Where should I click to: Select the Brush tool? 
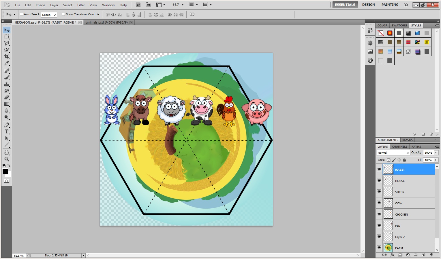pos(7,77)
